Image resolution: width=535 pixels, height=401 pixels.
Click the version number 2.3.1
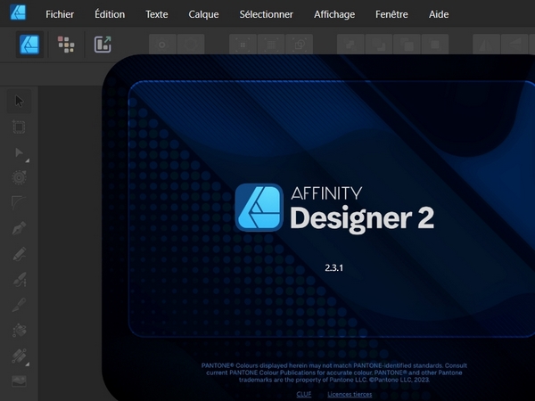point(334,267)
